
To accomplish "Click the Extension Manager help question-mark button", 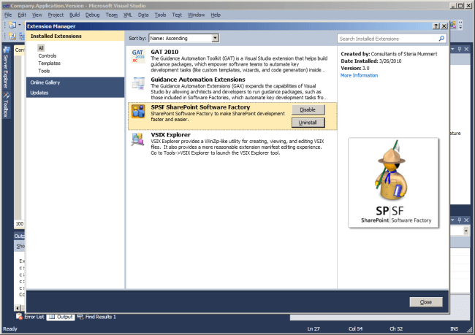I will tap(436, 26).
